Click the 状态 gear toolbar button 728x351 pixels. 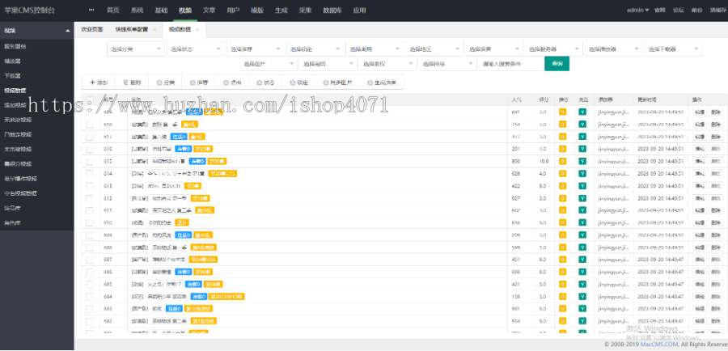tap(265, 82)
